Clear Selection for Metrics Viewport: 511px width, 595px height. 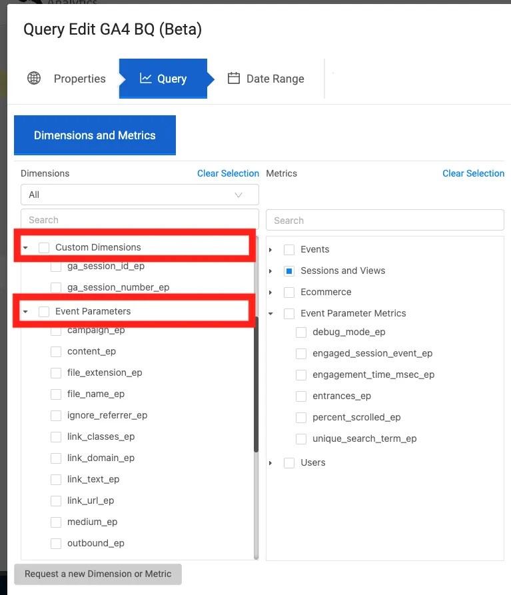point(473,173)
